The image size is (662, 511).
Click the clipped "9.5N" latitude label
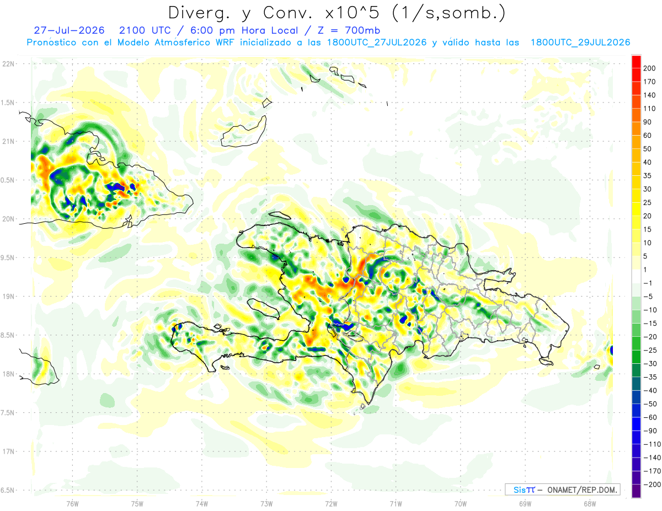pyautogui.click(x=7, y=257)
